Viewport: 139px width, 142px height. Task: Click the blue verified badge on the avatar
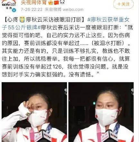pos(14,10)
